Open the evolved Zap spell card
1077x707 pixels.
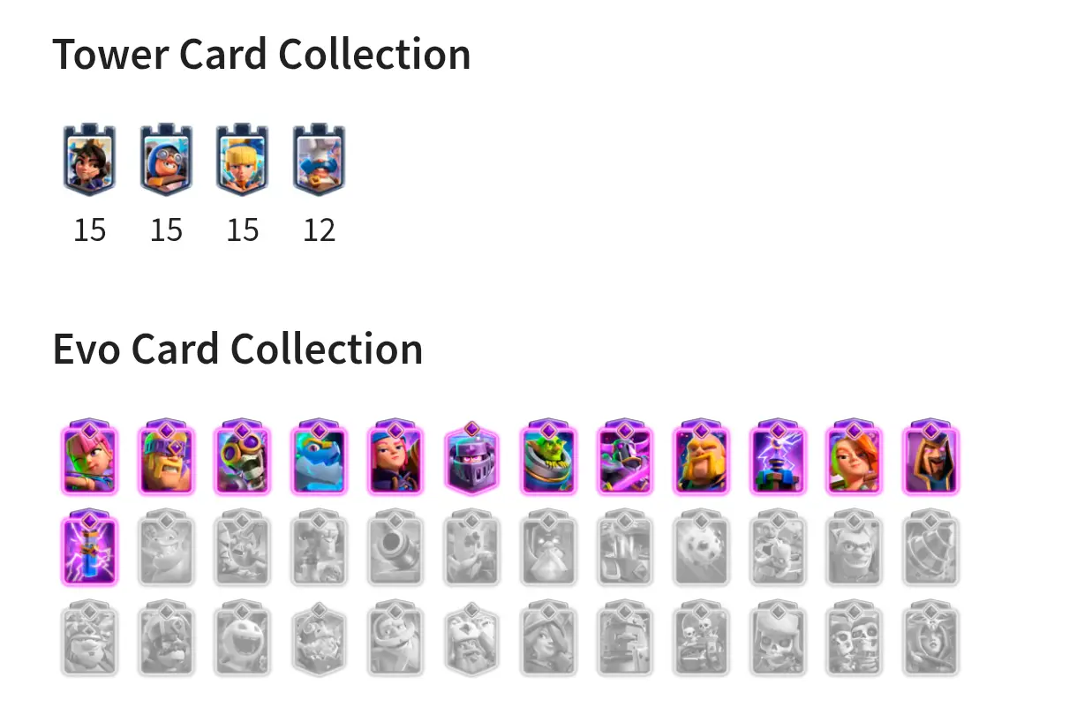tap(90, 548)
